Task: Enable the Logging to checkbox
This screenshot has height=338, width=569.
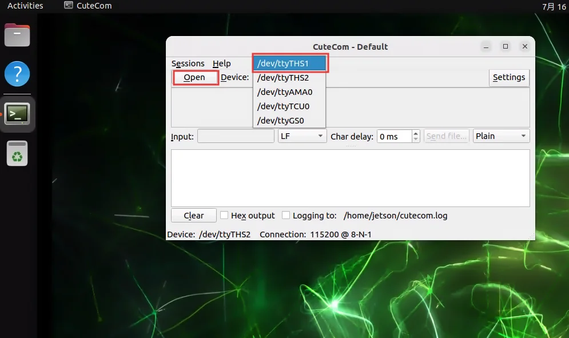Action: tap(286, 215)
